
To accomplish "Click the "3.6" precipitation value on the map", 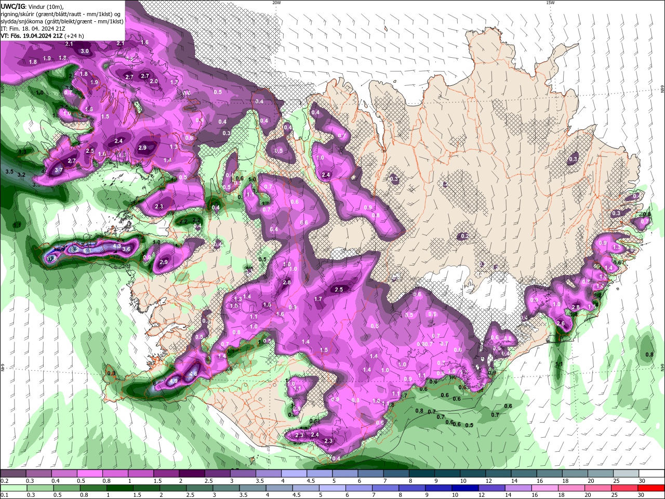I will [126, 249].
